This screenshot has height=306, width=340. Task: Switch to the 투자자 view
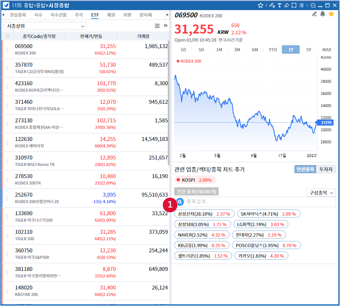pyautogui.click(x=326, y=170)
